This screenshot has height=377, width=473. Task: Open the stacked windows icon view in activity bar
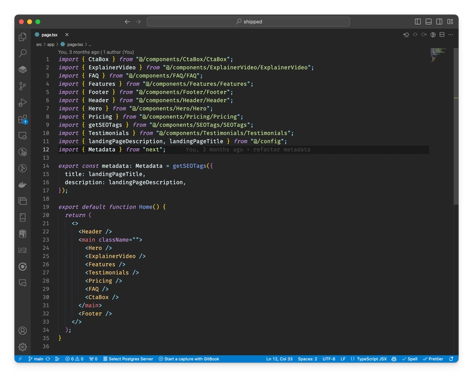point(22,201)
